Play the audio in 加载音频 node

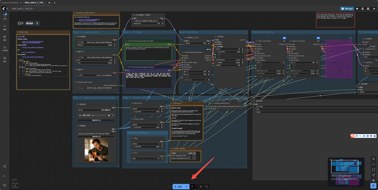click(80, 115)
